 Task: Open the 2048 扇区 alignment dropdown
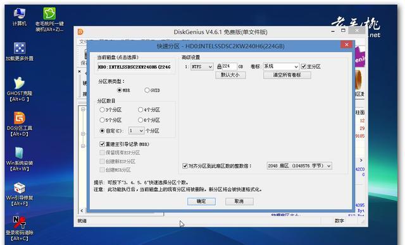pyautogui.click(x=299, y=165)
